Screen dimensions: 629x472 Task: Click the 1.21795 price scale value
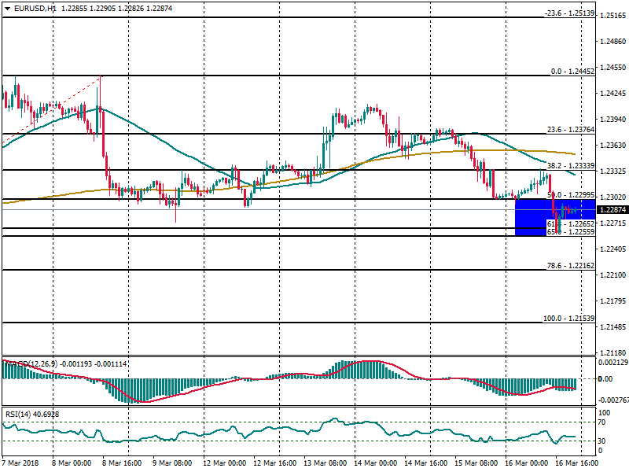click(x=612, y=301)
